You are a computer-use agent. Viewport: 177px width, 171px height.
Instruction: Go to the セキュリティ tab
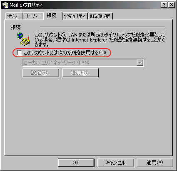coord(75,16)
